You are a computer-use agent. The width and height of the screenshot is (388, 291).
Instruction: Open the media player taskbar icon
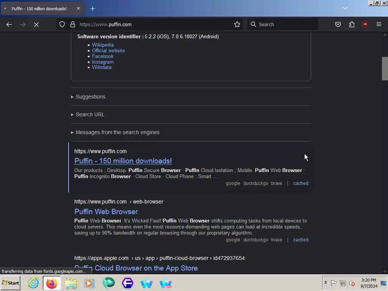coord(89,283)
